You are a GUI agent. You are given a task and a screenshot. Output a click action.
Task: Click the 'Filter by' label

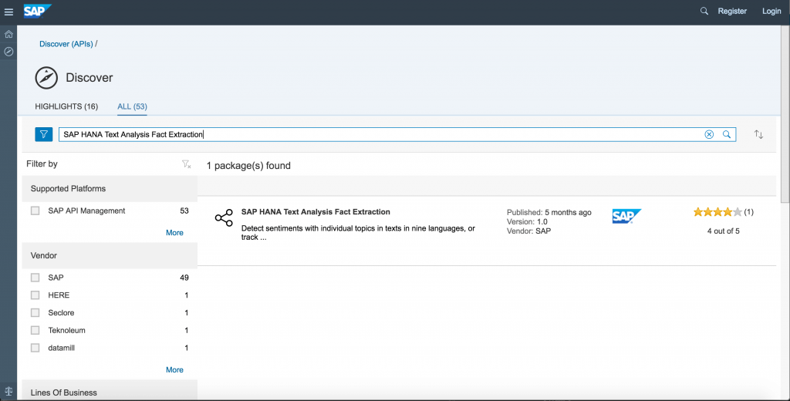click(42, 163)
